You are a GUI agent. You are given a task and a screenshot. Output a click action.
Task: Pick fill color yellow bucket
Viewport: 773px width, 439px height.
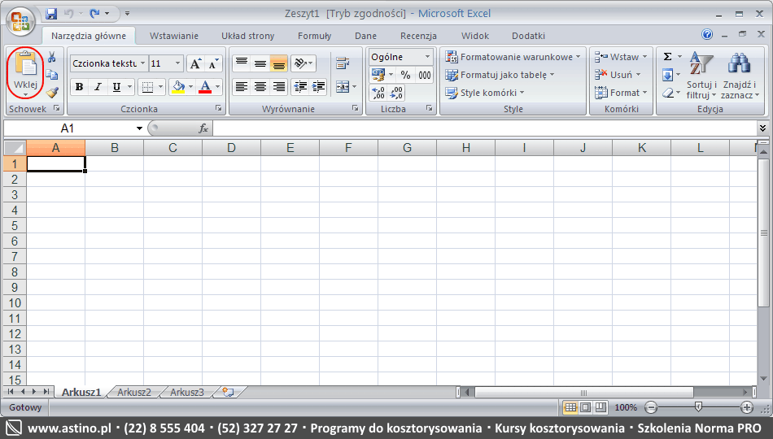click(178, 87)
